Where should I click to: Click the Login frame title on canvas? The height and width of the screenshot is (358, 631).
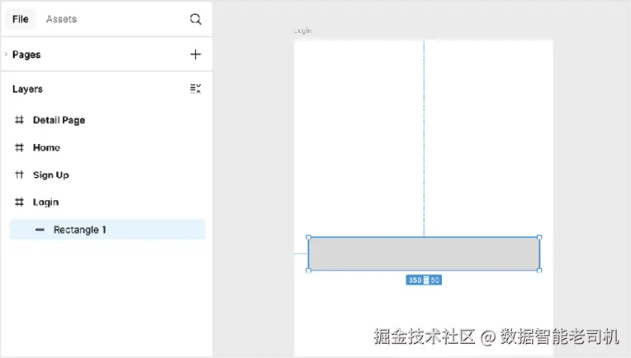302,31
